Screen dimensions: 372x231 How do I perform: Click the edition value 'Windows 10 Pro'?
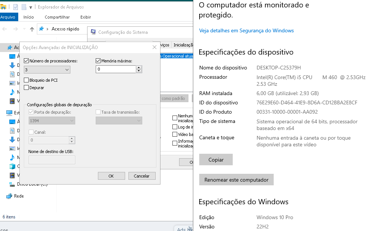[x=275, y=217]
